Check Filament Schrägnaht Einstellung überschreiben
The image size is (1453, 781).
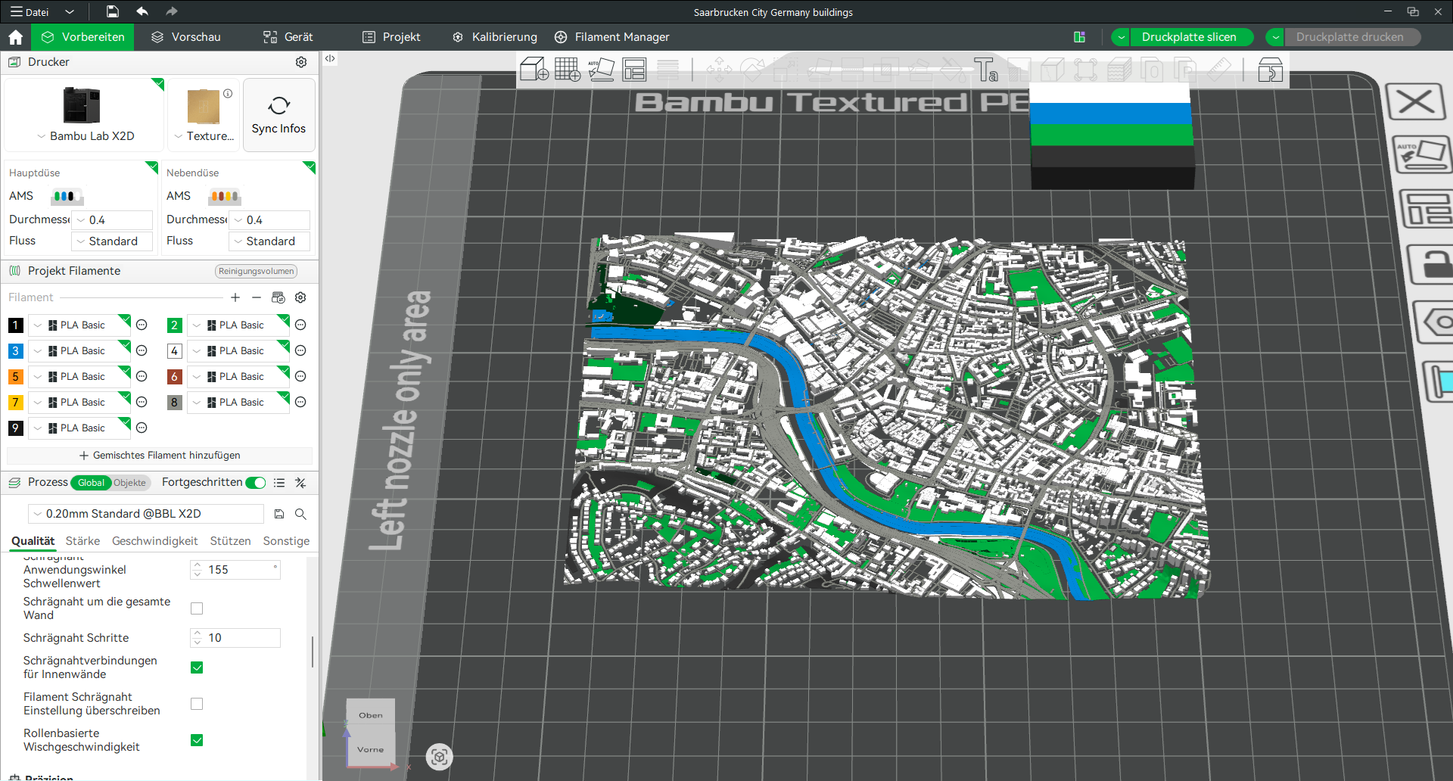(x=197, y=704)
